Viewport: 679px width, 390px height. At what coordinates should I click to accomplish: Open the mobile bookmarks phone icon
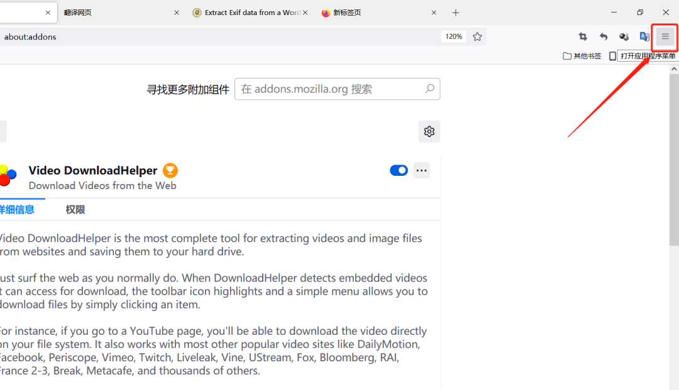[x=612, y=56]
